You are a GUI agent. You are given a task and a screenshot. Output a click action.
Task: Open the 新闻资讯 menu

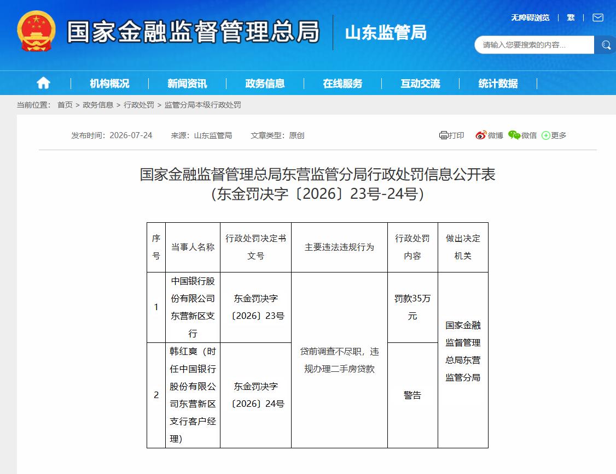[x=188, y=84]
